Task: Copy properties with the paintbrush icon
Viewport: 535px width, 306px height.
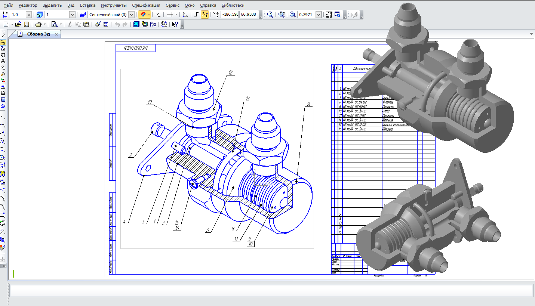Action: [98, 24]
